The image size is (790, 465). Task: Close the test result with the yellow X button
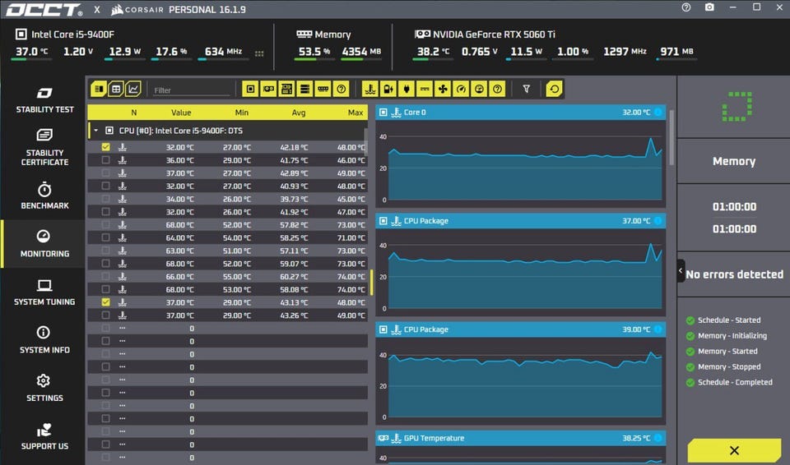coord(734,450)
